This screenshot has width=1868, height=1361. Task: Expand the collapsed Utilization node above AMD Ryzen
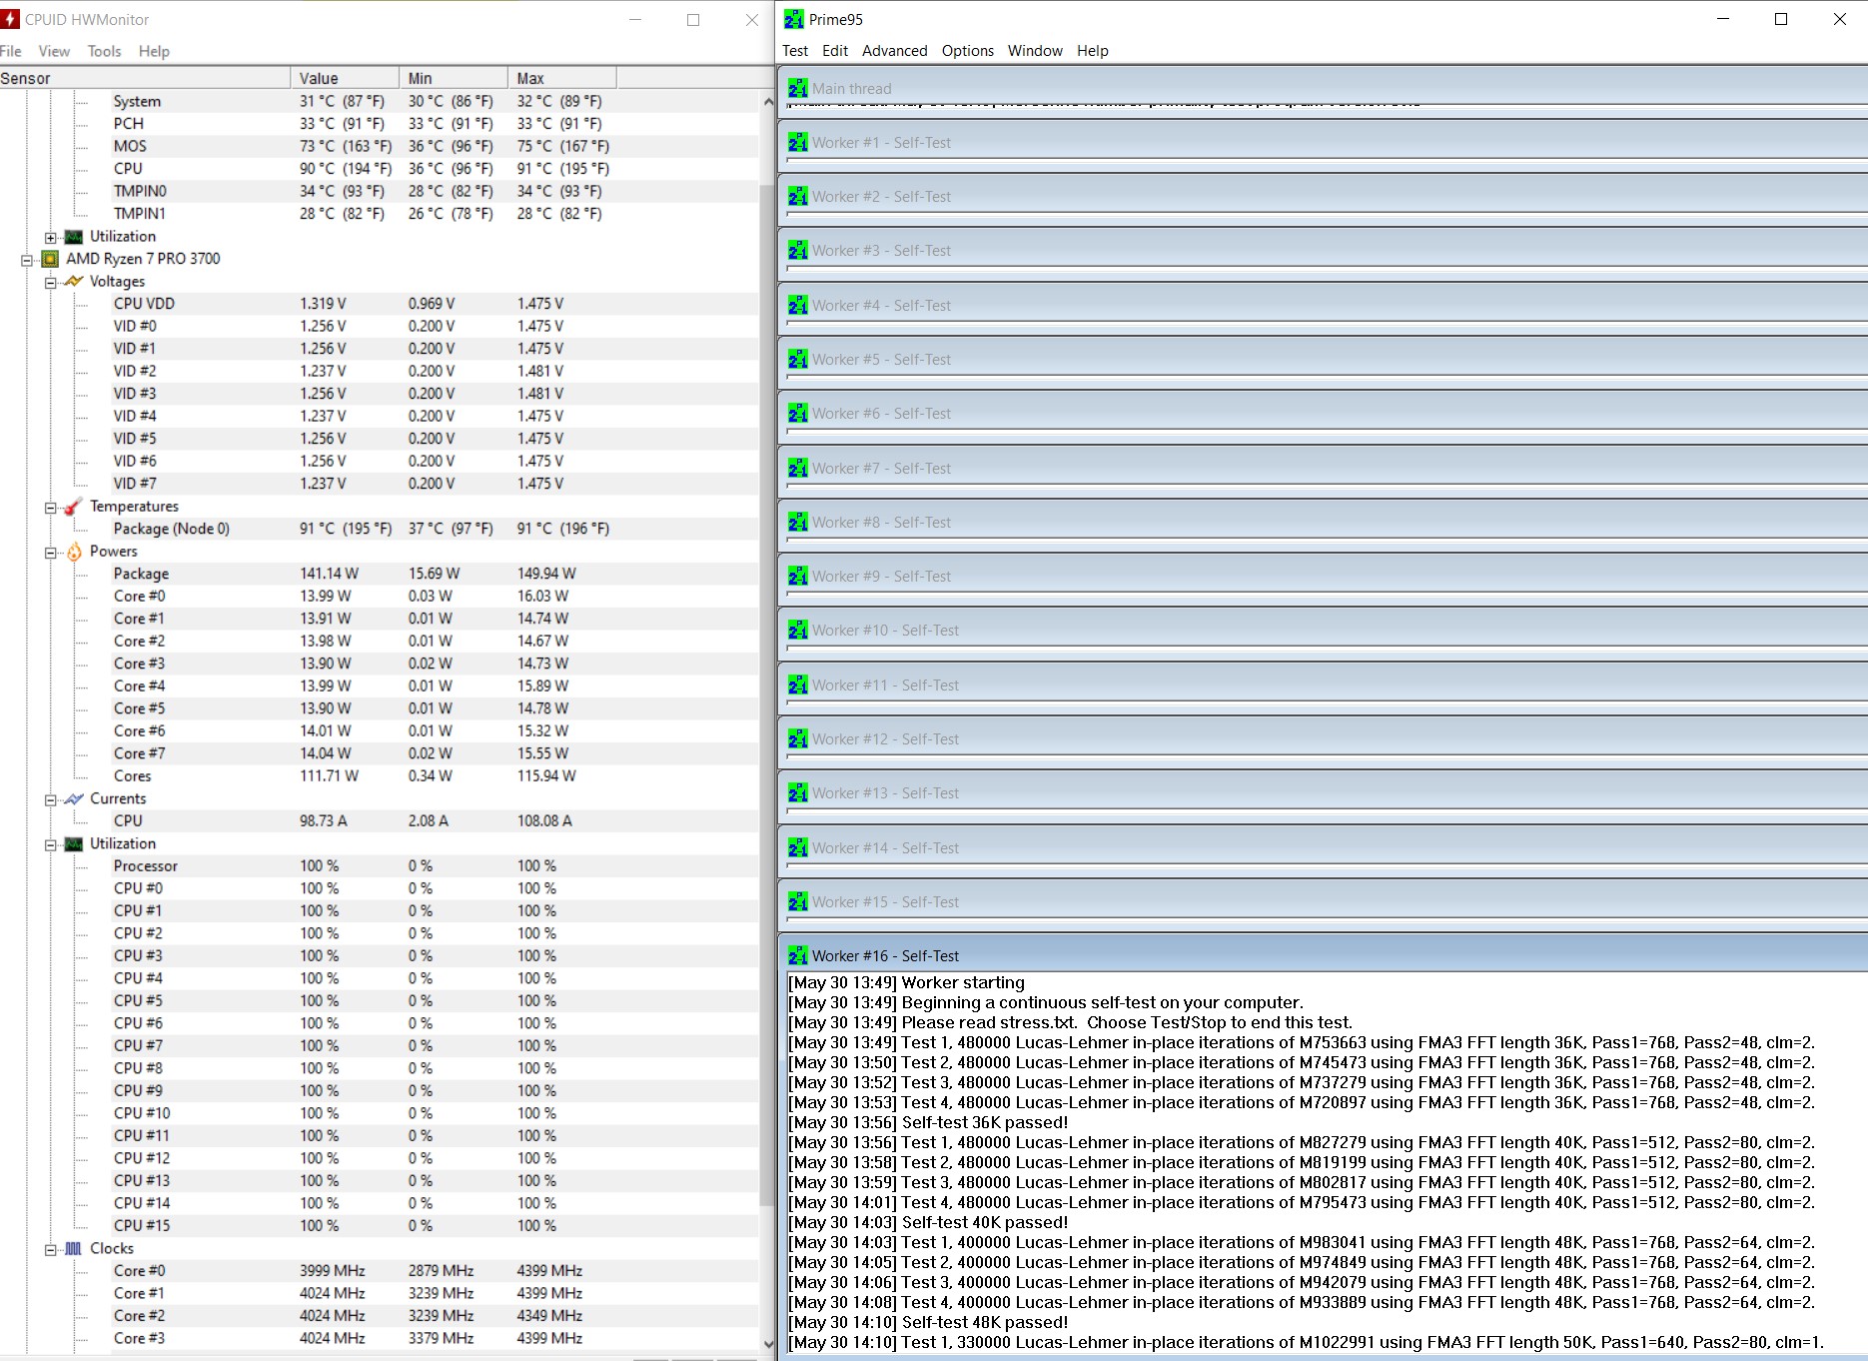50,238
